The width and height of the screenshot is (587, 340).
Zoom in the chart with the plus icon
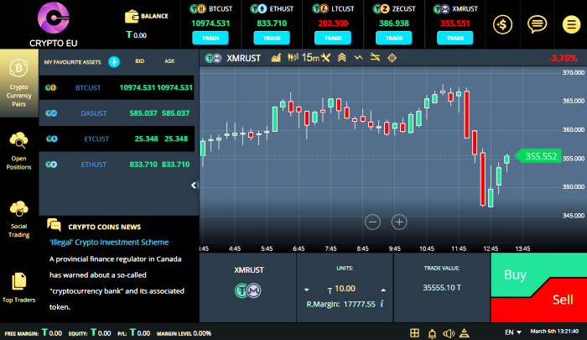399,222
